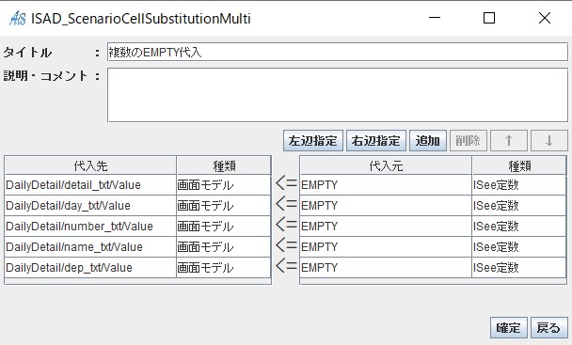Confirm with the 確定 button
The height and width of the screenshot is (345, 572).
[509, 327]
